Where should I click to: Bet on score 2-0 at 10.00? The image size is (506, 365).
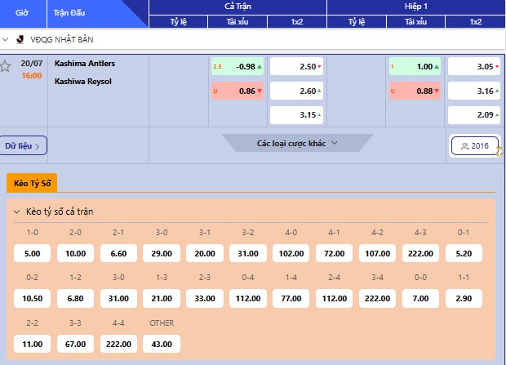(x=76, y=253)
